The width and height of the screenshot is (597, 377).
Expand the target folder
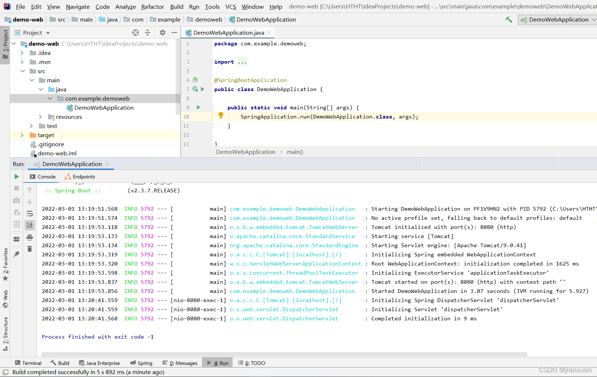[22, 135]
